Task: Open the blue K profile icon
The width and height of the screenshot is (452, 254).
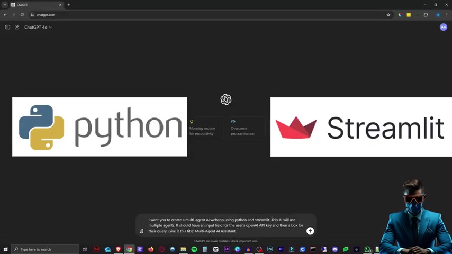Action: tap(438, 15)
